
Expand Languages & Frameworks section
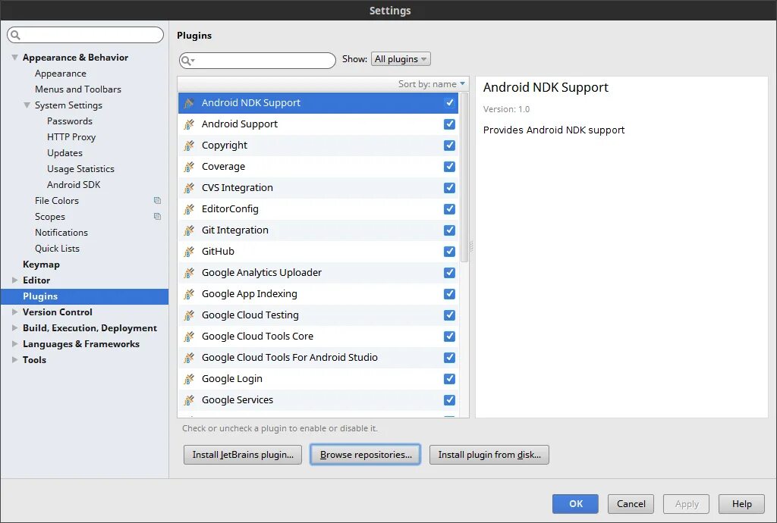click(x=15, y=344)
